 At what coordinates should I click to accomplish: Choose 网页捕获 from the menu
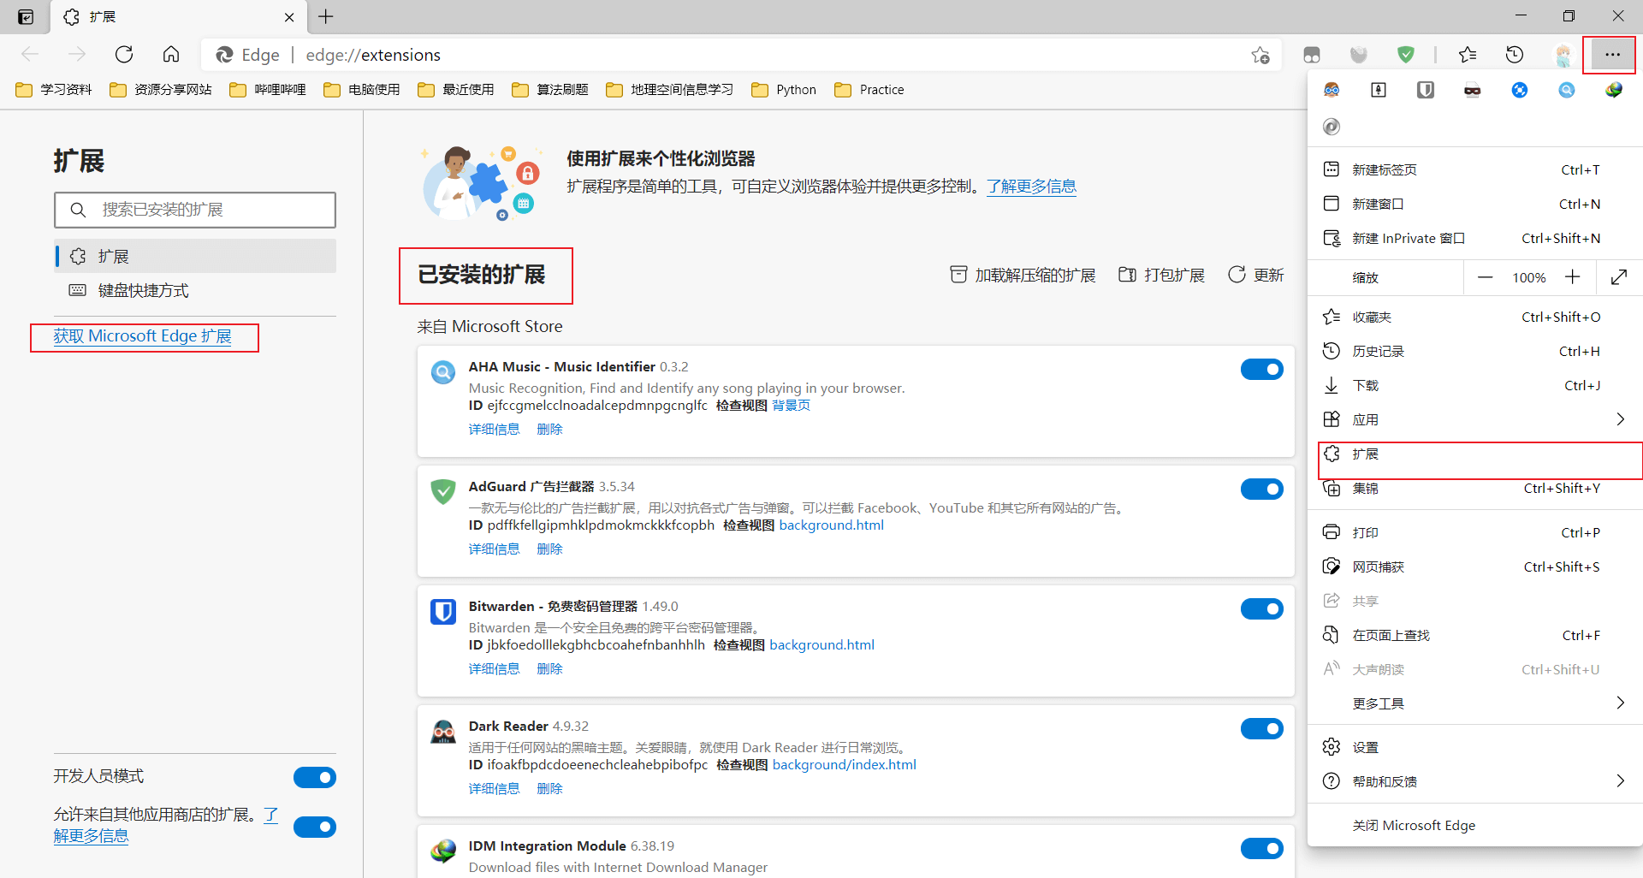(1475, 567)
